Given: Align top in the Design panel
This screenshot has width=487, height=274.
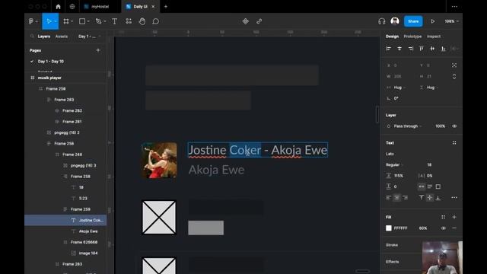Looking at the screenshot, I should tap(422, 49).
